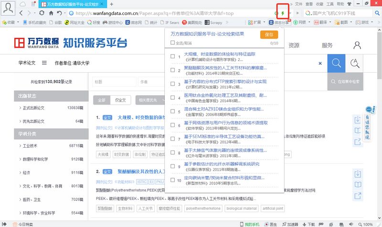This screenshot has width=382, height=227.
Task: Open popup link 基于SEMI标准的半导体工艺设备功能仿真
Action: click(224, 136)
